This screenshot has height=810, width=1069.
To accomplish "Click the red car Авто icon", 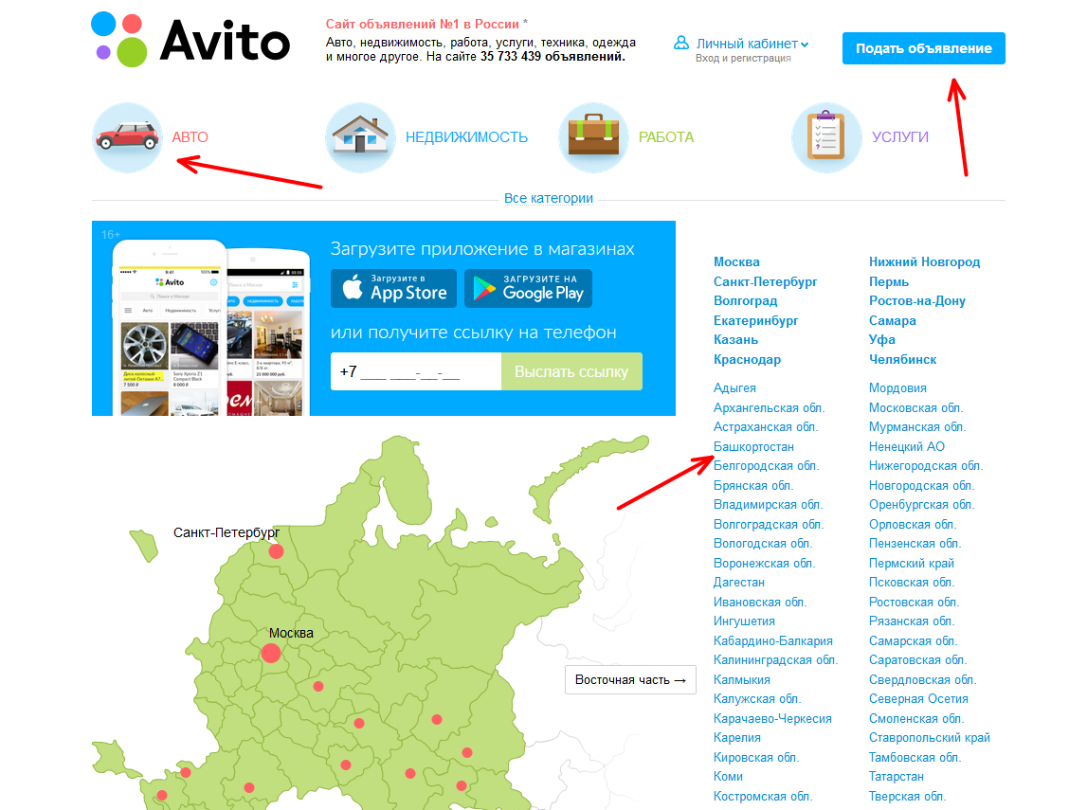I will pyautogui.click(x=128, y=138).
